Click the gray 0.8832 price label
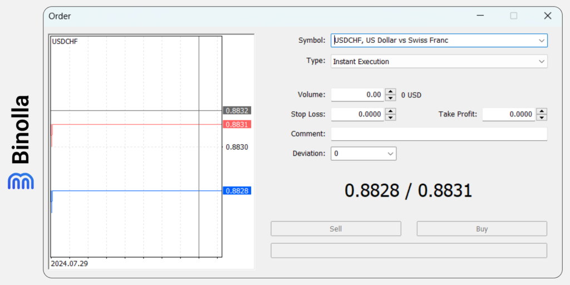This screenshot has width=570, height=285. pyautogui.click(x=237, y=111)
